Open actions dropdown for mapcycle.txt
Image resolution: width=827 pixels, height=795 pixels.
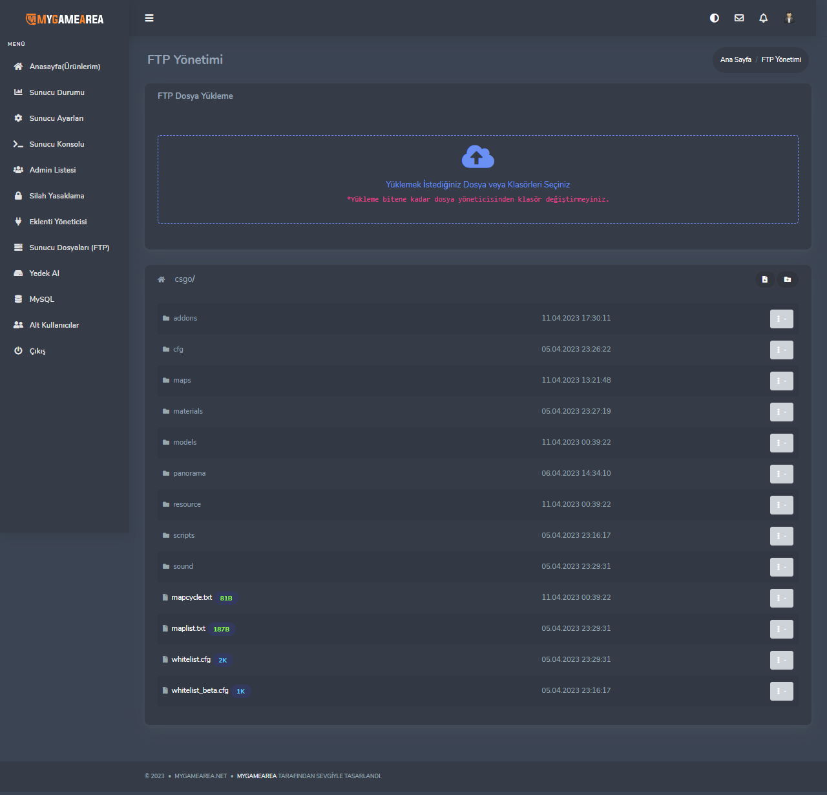pyautogui.click(x=781, y=598)
